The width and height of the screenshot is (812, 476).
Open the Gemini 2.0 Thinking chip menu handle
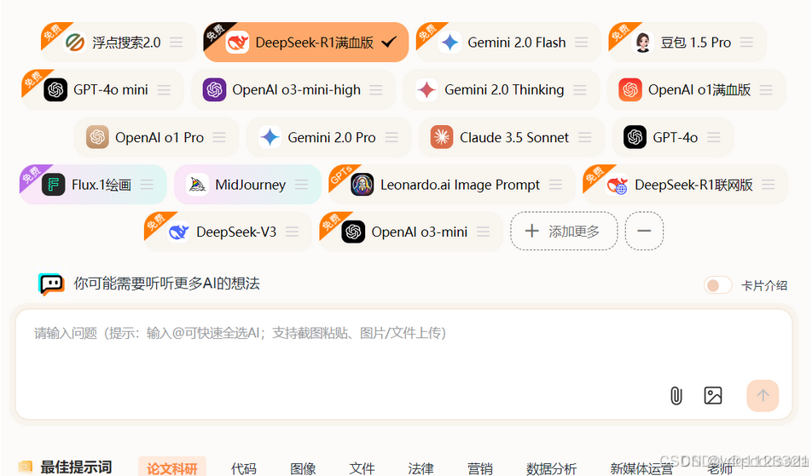(579, 90)
